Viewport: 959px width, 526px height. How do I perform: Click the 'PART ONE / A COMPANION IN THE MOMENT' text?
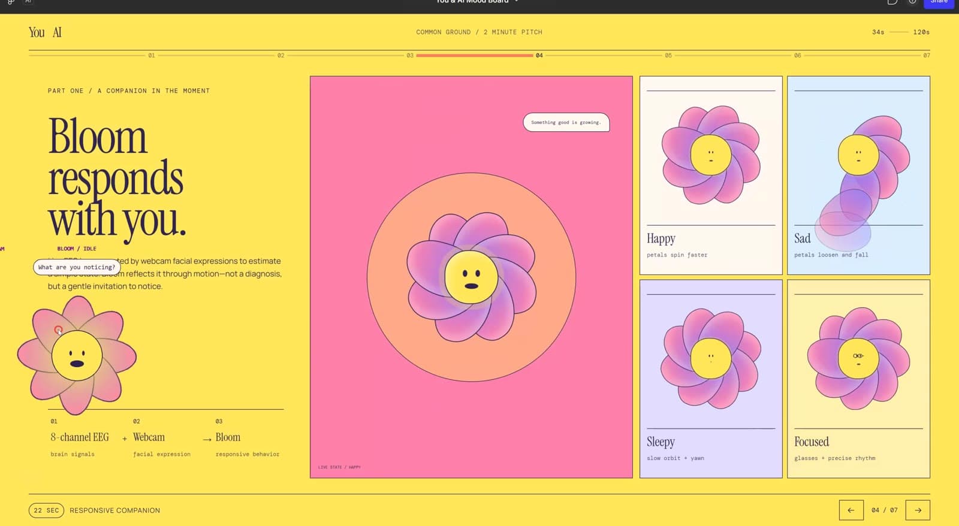(x=129, y=91)
